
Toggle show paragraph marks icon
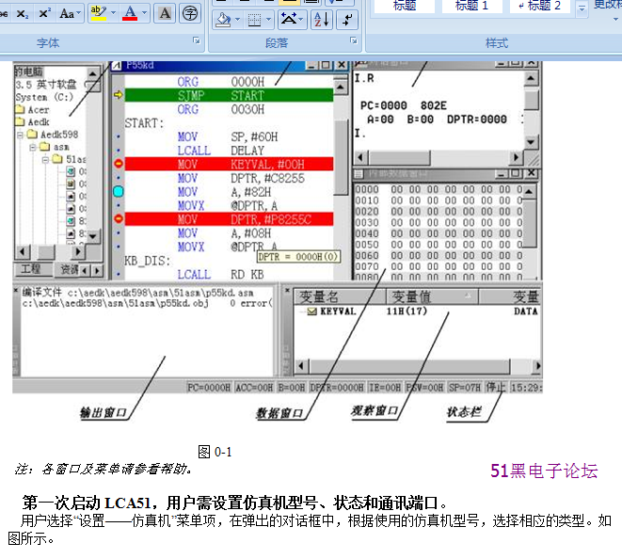tap(348, 19)
